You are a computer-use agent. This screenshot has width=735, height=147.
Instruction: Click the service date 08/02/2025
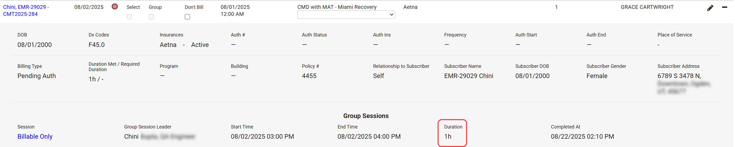click(89, 7)
